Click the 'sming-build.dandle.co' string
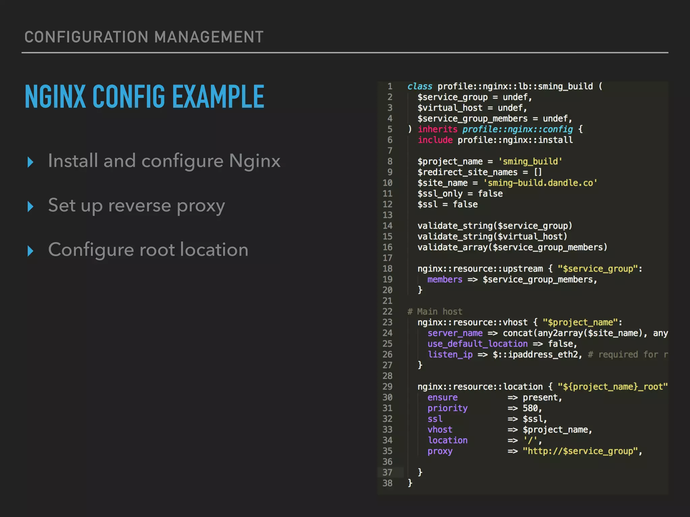This screenshot has height=517, width=690. [540, 183]
